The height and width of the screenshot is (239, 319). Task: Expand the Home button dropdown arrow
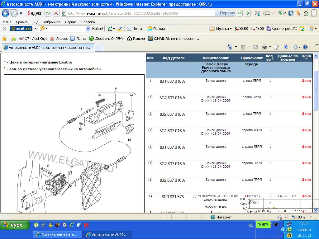(236, 47)
